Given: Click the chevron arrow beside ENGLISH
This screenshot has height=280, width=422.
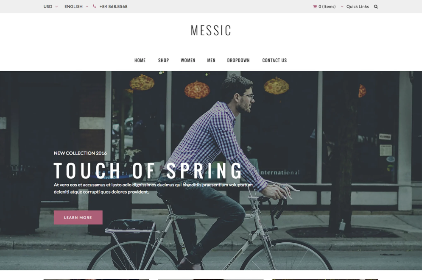Looking at the screenshot, I should pyautogui.click(x=87, y=7).
